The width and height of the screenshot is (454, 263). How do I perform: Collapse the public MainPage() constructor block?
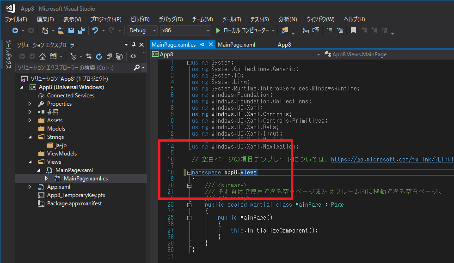(189, 218)
